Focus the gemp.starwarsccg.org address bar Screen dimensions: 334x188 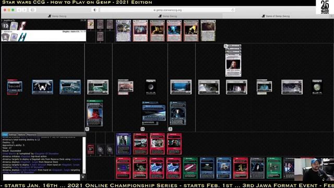pyautogui.click(x=168, y=10)
